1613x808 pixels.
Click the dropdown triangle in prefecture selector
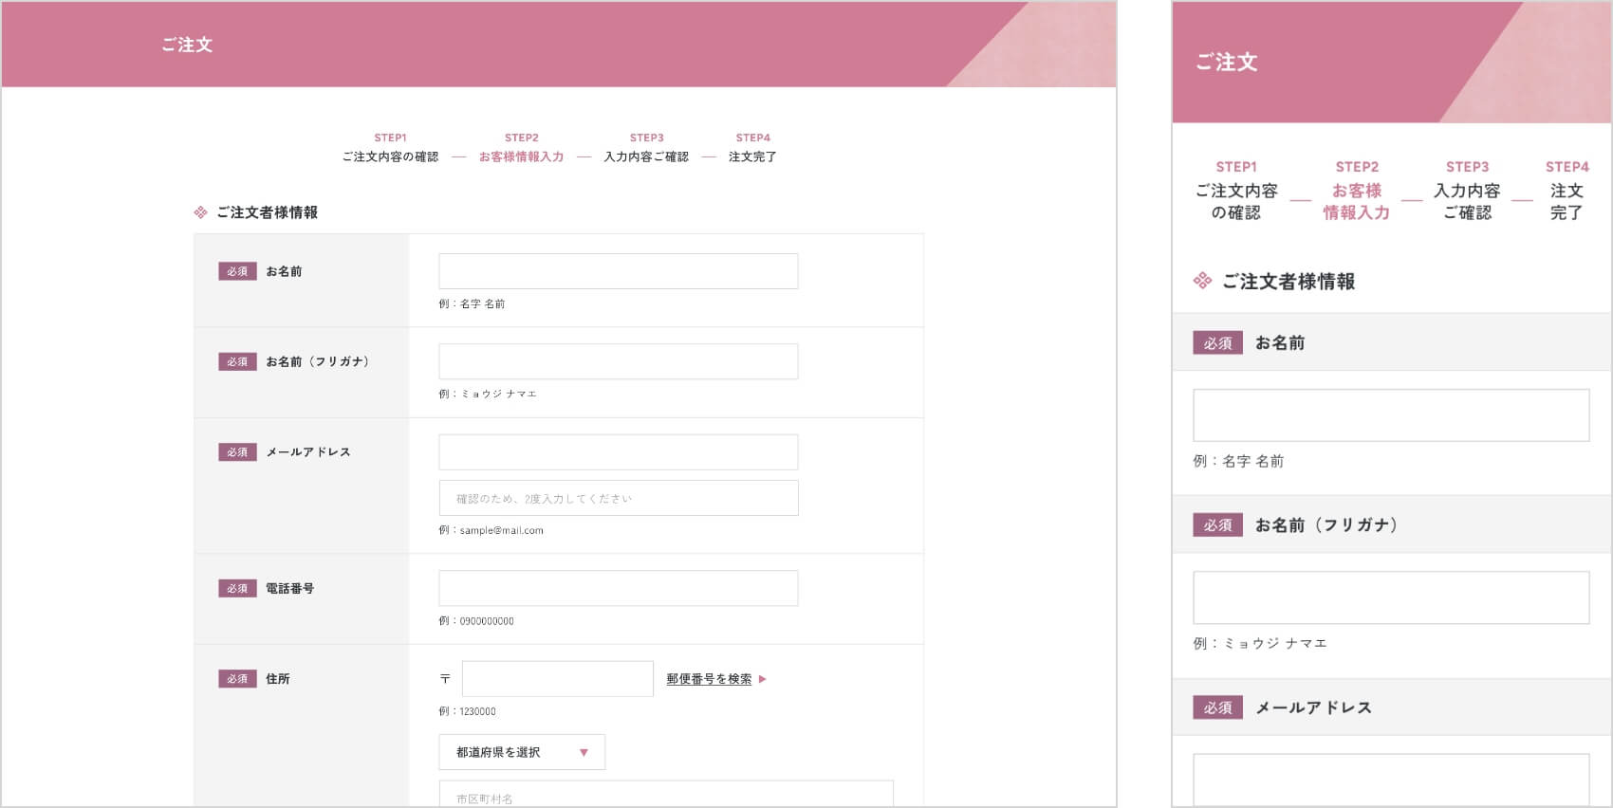click(x=584, y=753)
